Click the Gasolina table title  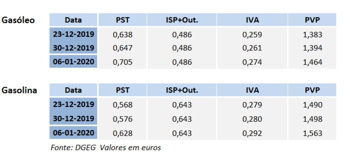point(20,91)
